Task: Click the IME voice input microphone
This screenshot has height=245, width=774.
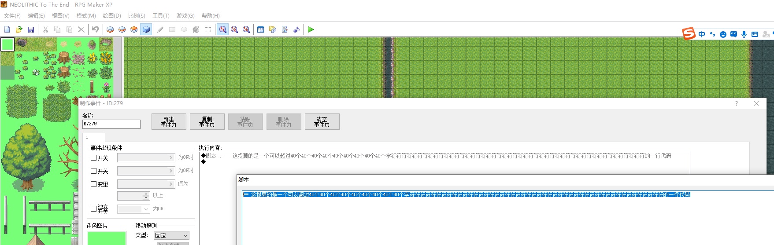Action: 744,34
